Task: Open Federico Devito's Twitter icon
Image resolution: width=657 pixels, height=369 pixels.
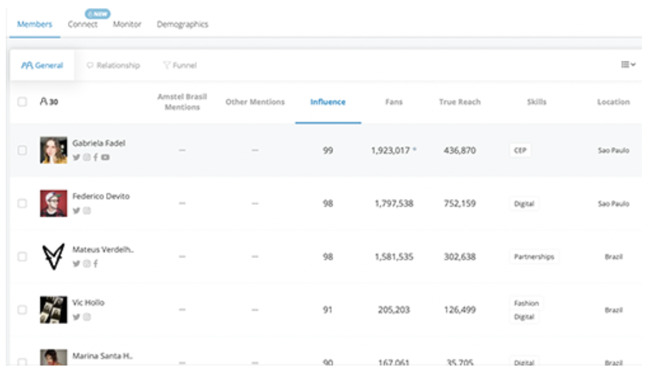Action: [x=76, y=211]
